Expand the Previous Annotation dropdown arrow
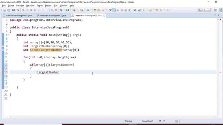 tap(154, 10)
